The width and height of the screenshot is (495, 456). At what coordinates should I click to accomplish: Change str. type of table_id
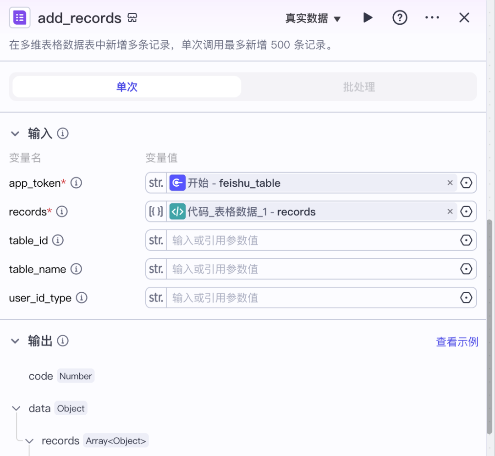pyautogui.click(x=156, y=240)
